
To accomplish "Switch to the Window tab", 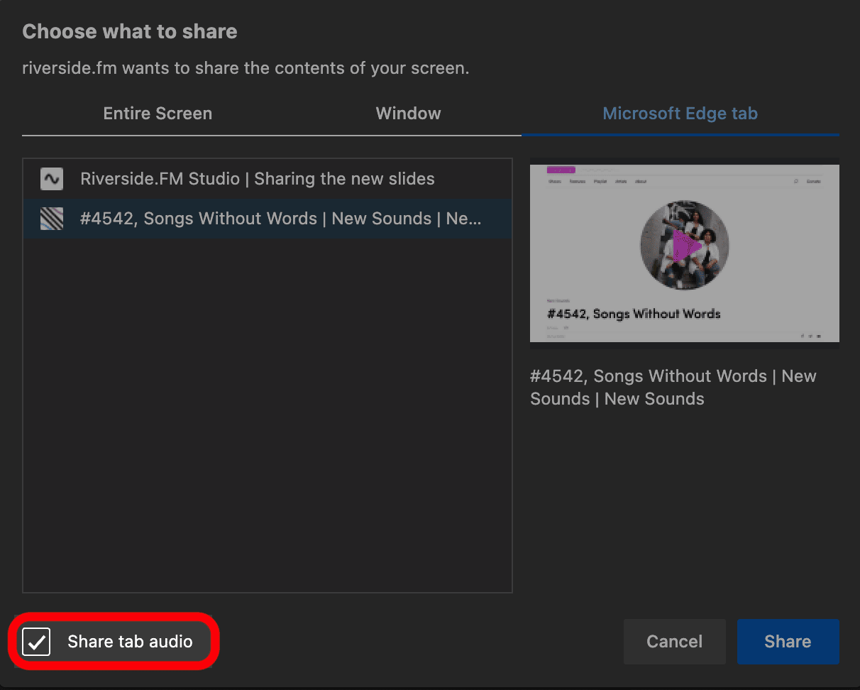I will [x=408, y=114].
